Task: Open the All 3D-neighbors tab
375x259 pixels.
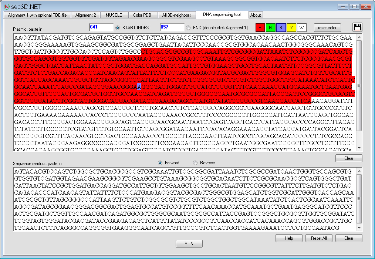Action: [176, 15]
